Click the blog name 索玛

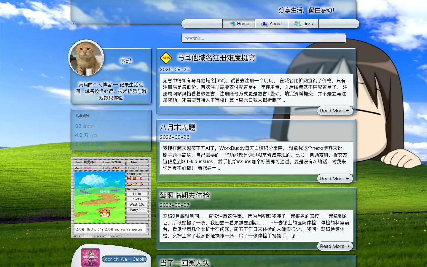tap(126, 61)
